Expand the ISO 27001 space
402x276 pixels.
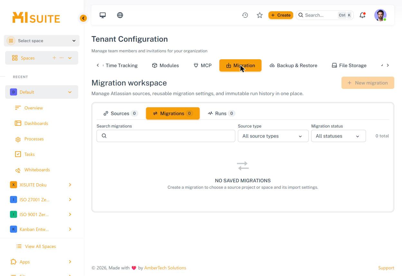tap(70, 200)
